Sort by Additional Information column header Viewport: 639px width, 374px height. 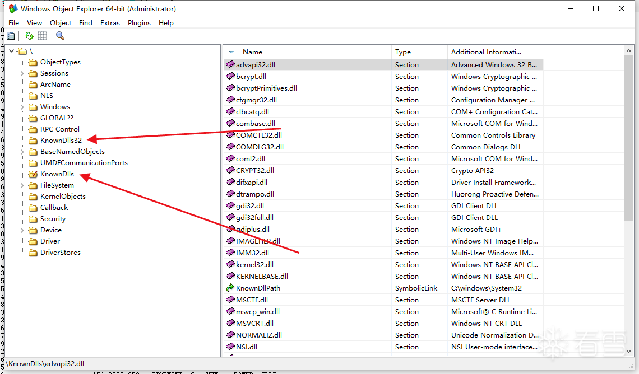[x=495, y=52]
